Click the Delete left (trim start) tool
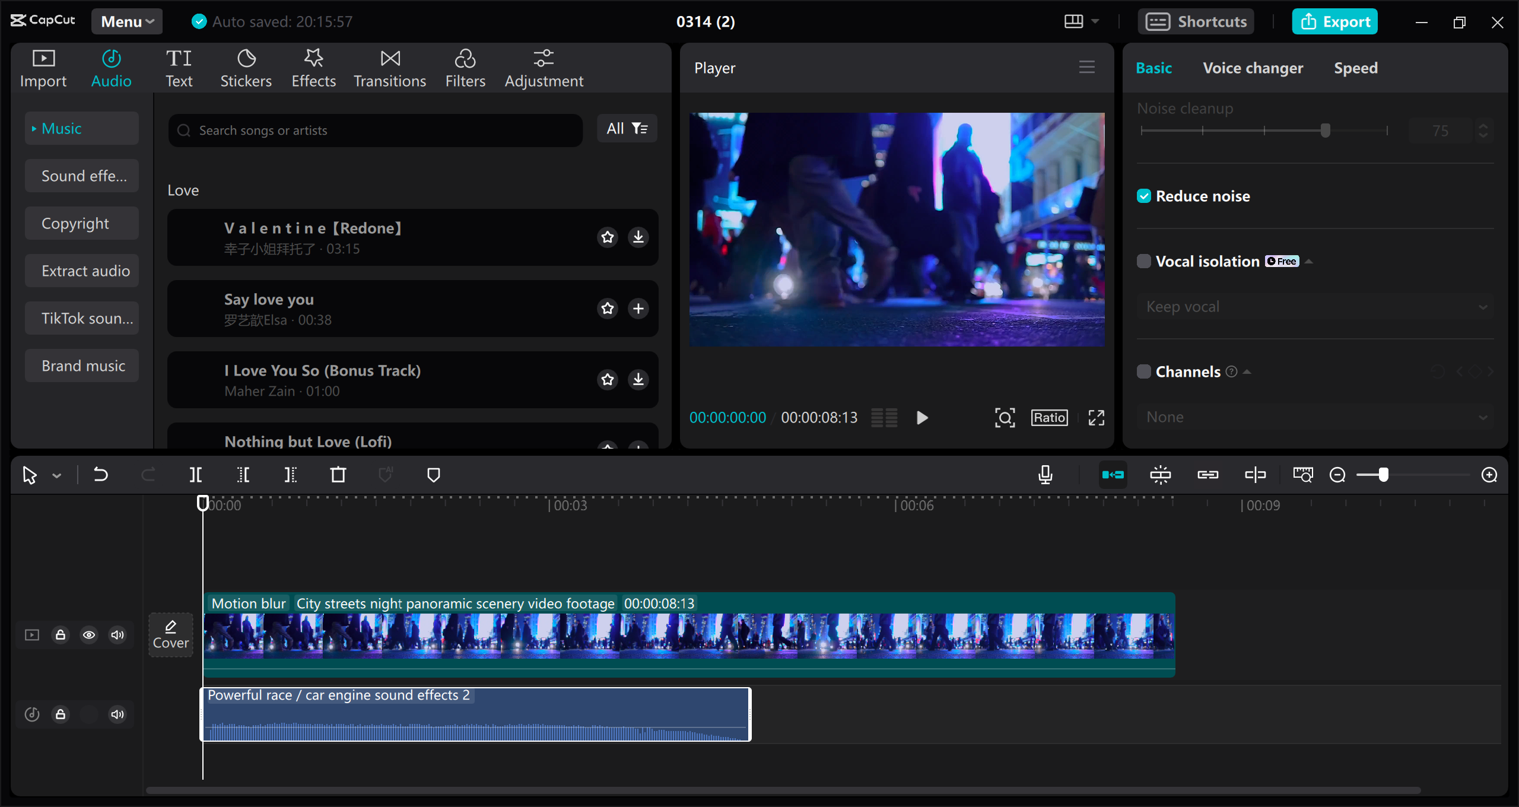Image resolution: width=1519 pixels, height=807 pixels. [x=243, y=475]
